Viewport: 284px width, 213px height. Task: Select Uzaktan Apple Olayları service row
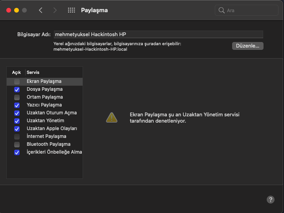coord(52,129)
